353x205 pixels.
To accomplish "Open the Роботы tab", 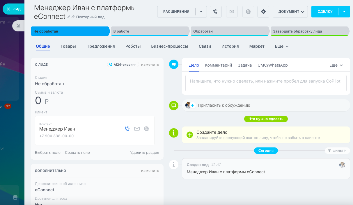I will [133, 46].
